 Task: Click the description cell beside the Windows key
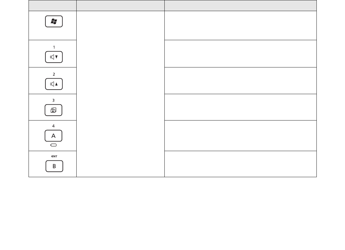coord(240,25)
